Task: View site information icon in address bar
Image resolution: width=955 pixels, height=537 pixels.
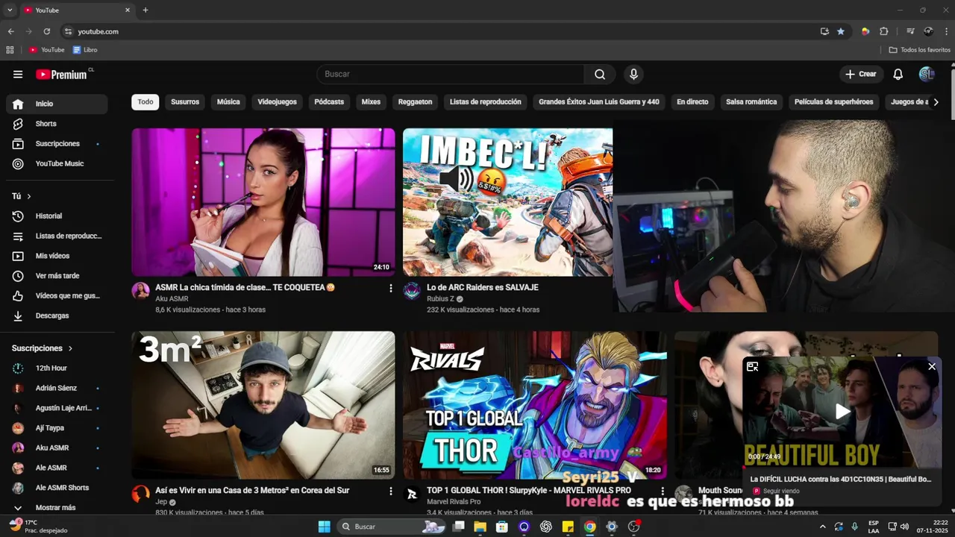Action: tap(68, 31)
